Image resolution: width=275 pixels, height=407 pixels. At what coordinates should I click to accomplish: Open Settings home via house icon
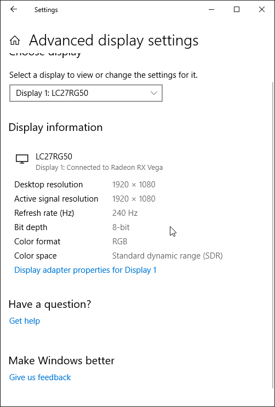[15, 40]
